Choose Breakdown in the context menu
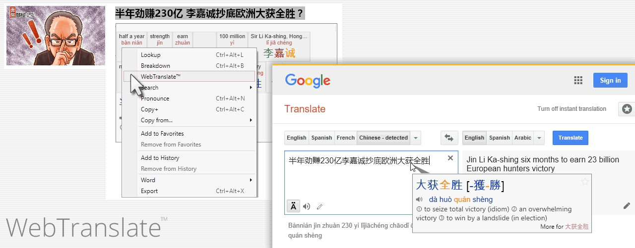Screen dimensions: 635x248 [x=189, y=66]
